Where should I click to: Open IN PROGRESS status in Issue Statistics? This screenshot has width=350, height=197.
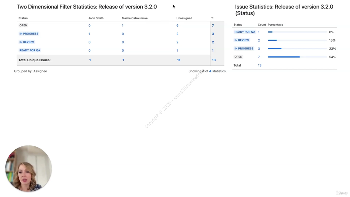pyautogui.click(x=244, y=49)
